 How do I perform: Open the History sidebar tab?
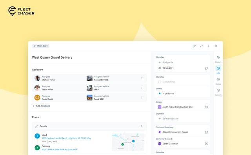pyautogui.click(x=218, y=59)
